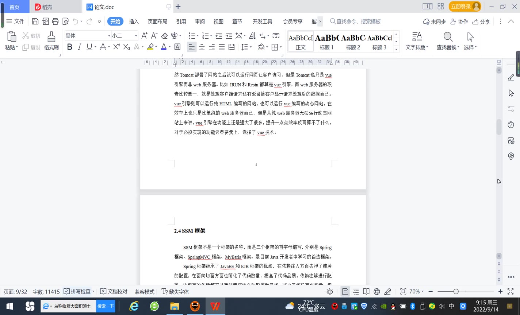Open 稻壳 tab
Image resolution: width=520 pixels, height=315 pixels.
click(x=56, y=7)
